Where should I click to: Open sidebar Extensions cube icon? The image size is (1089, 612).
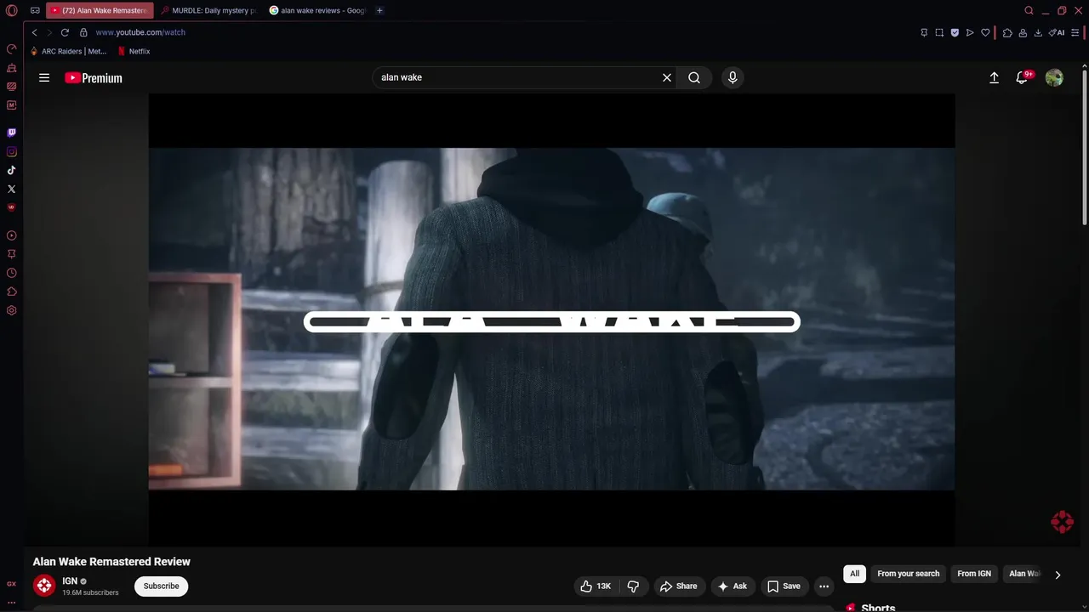pos(11,292)
